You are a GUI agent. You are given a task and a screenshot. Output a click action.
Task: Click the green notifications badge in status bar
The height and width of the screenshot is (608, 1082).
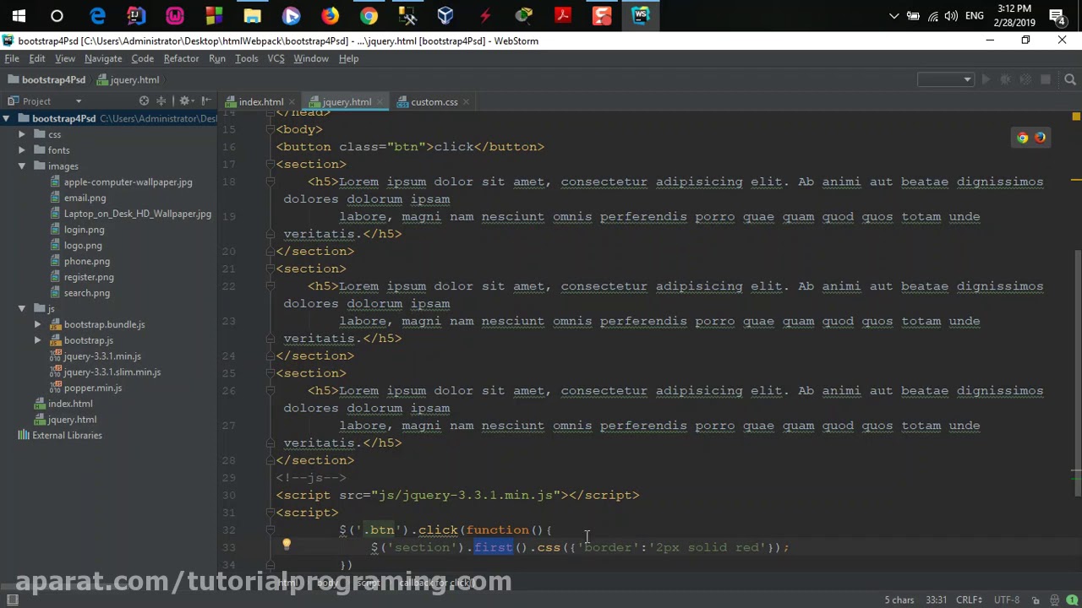tap(1072, 600)
